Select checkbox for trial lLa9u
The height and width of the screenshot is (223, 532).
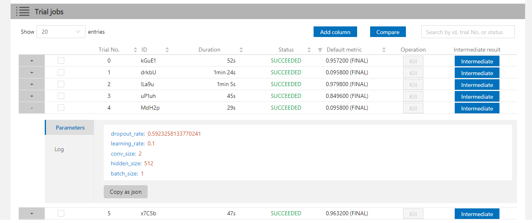coord(61,84)
